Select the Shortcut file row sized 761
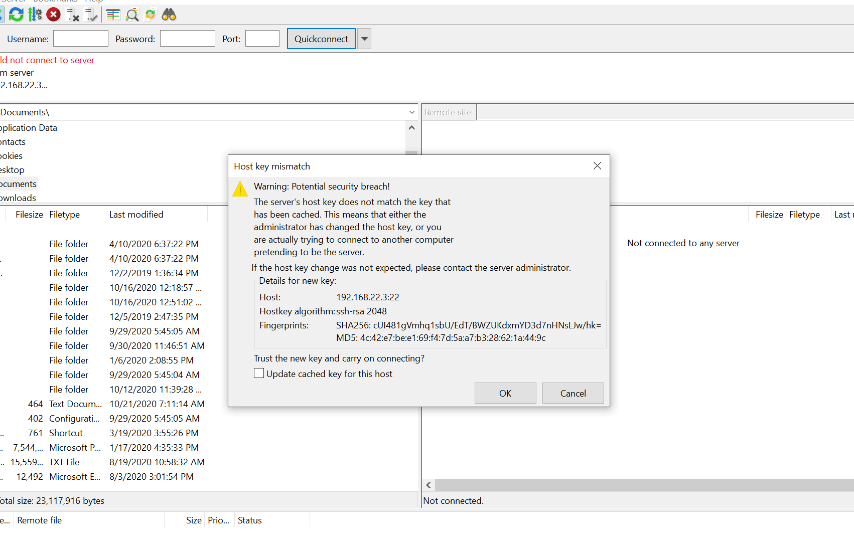Viewport: 854px width, 555px height. pos(103,433)
